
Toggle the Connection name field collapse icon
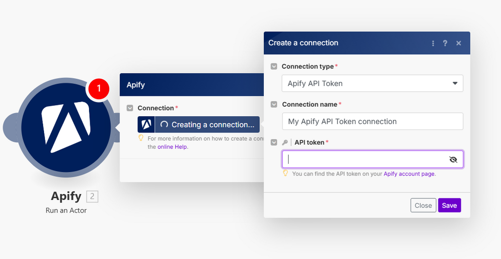274,104
